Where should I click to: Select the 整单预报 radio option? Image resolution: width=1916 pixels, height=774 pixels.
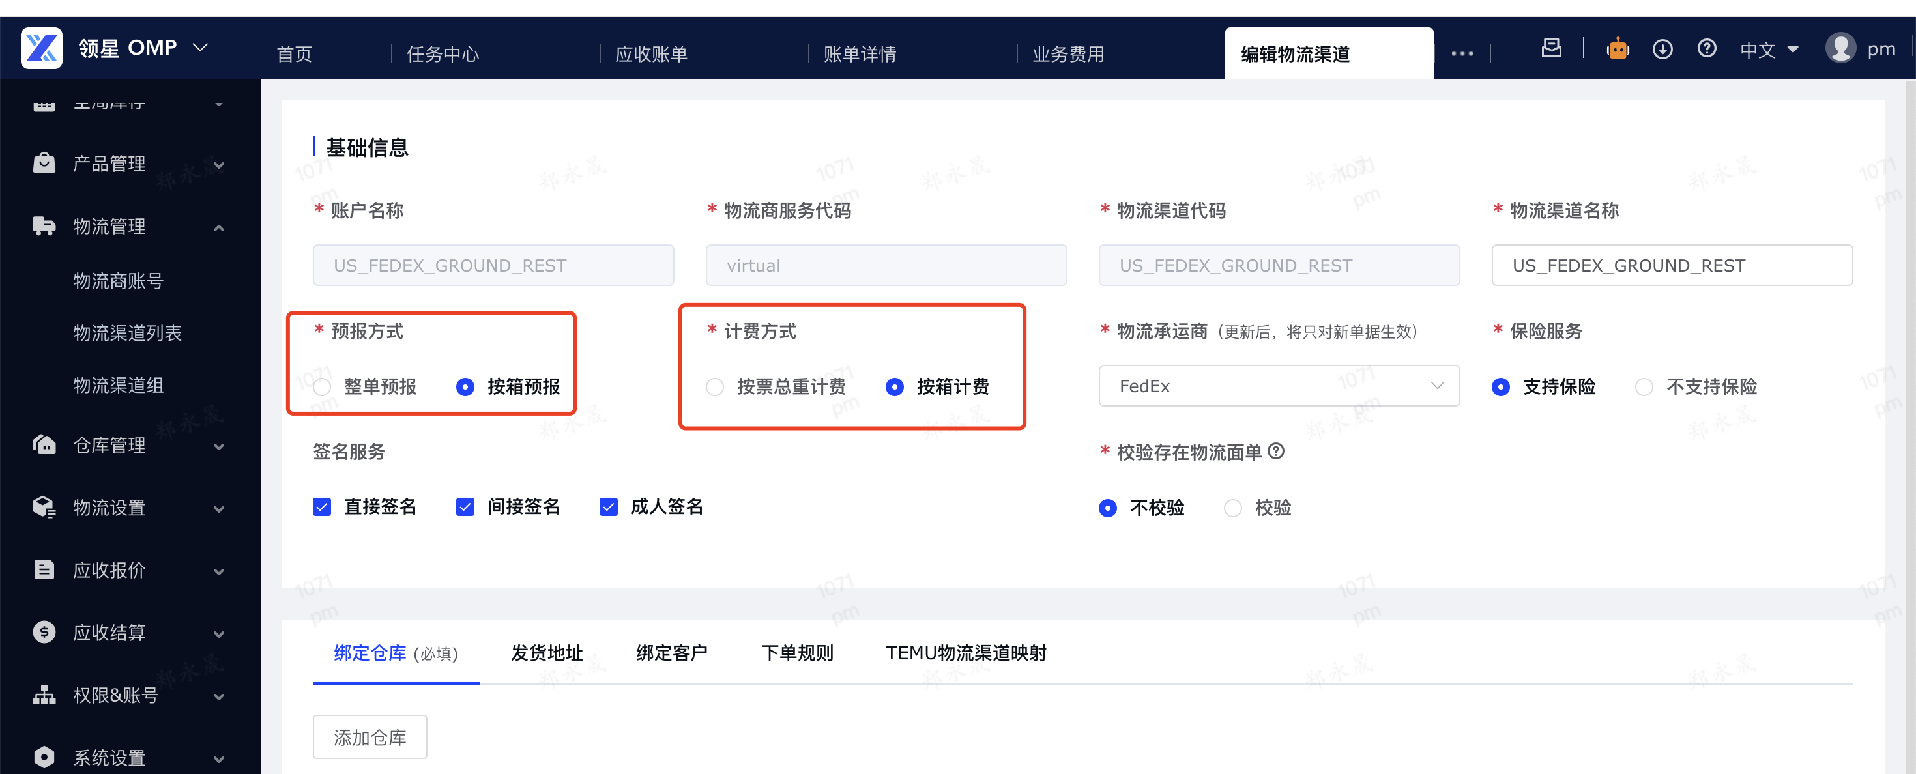click(322, 386)
